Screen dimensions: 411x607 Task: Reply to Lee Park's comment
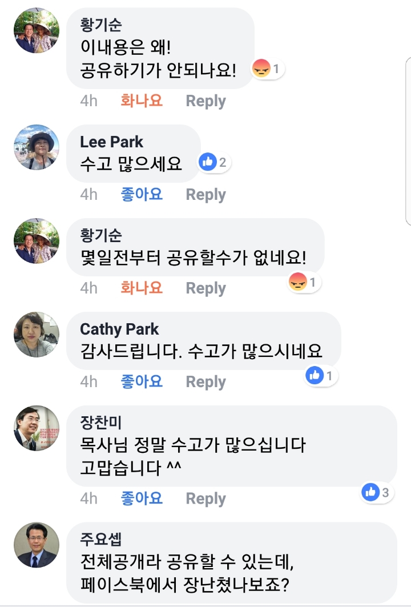pos(205,195)
